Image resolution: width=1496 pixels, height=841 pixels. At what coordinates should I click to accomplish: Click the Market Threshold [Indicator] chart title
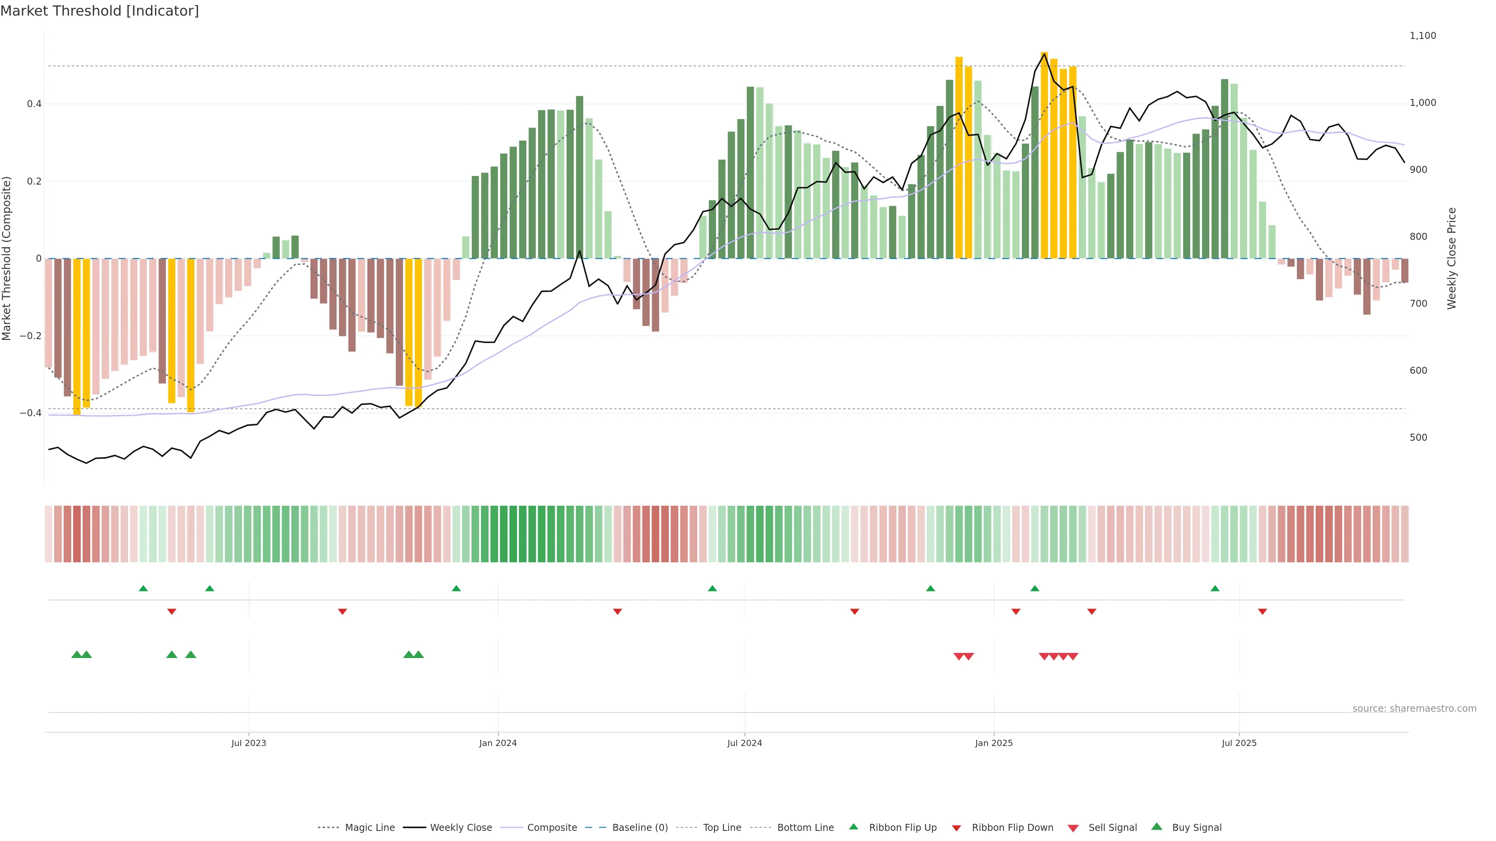pyautogui.click(x=100, y=11)
